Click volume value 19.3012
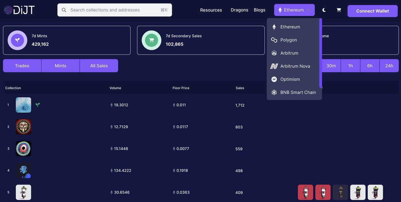 (121, 105)
